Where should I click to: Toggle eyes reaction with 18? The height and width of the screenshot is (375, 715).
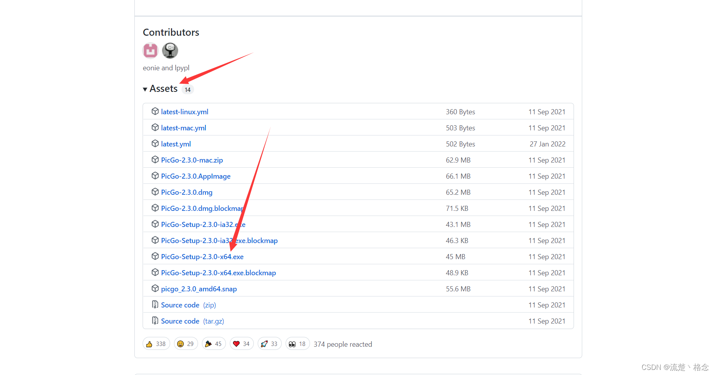[297, 344]
